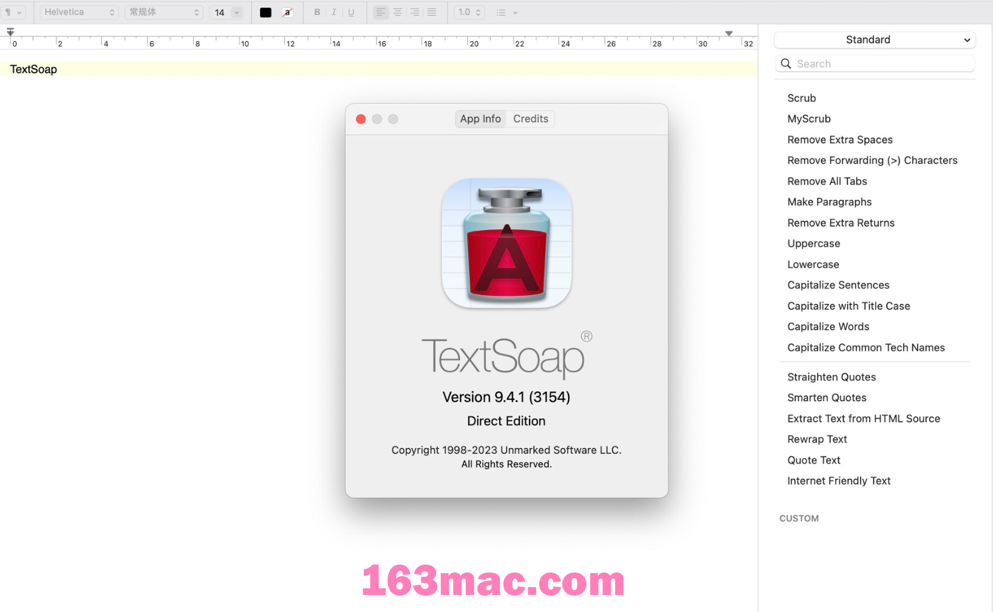Toggle bold formatting
The width and height of the screenshot is (993, 612).
coord(317,12)
